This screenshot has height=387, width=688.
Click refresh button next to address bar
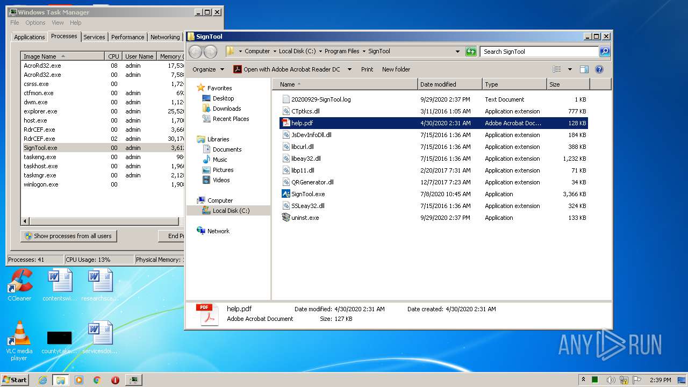[x=471, y=52]
